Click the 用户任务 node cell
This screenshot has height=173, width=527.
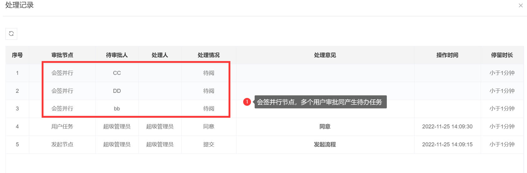[62, 127]
